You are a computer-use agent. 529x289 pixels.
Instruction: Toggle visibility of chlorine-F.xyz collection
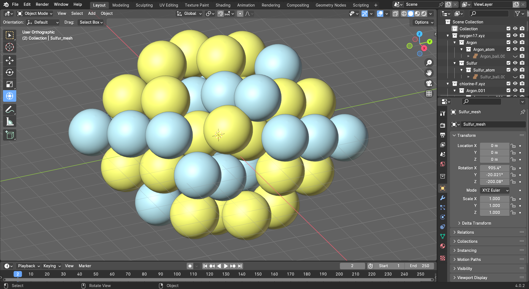pyautogui.click(x=515, y=84)
